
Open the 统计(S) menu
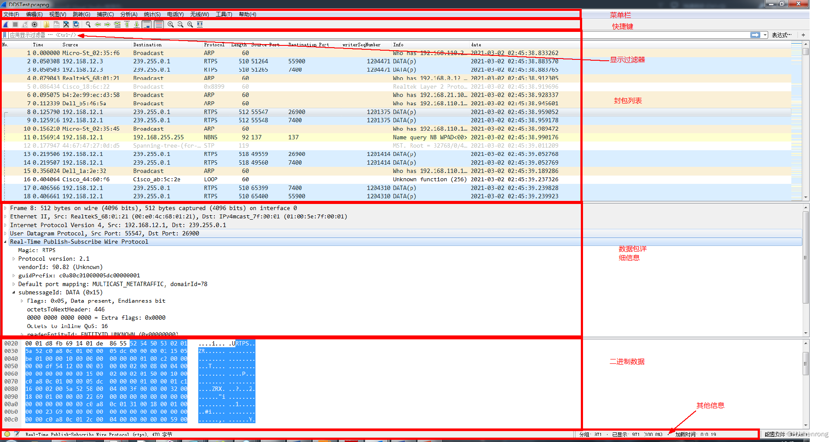[x=152, y=14]
